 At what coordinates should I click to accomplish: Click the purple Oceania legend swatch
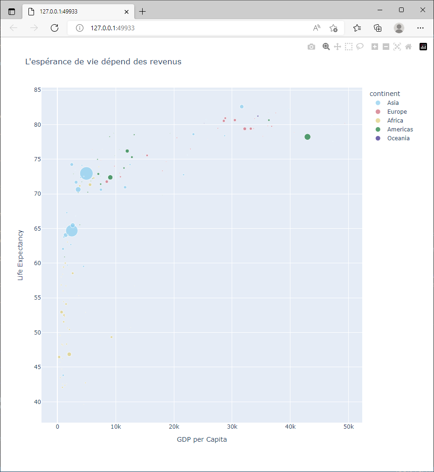click(378, 138)
